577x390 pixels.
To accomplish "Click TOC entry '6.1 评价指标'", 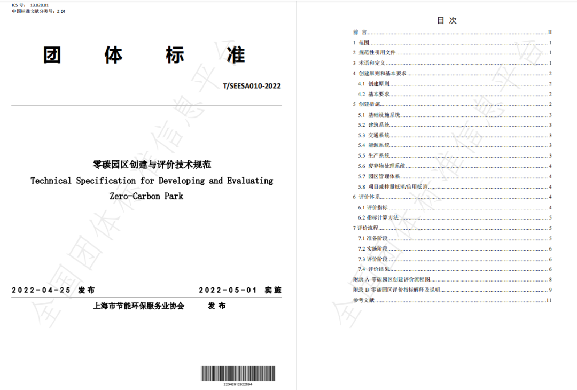I will [x=455, y=207].
